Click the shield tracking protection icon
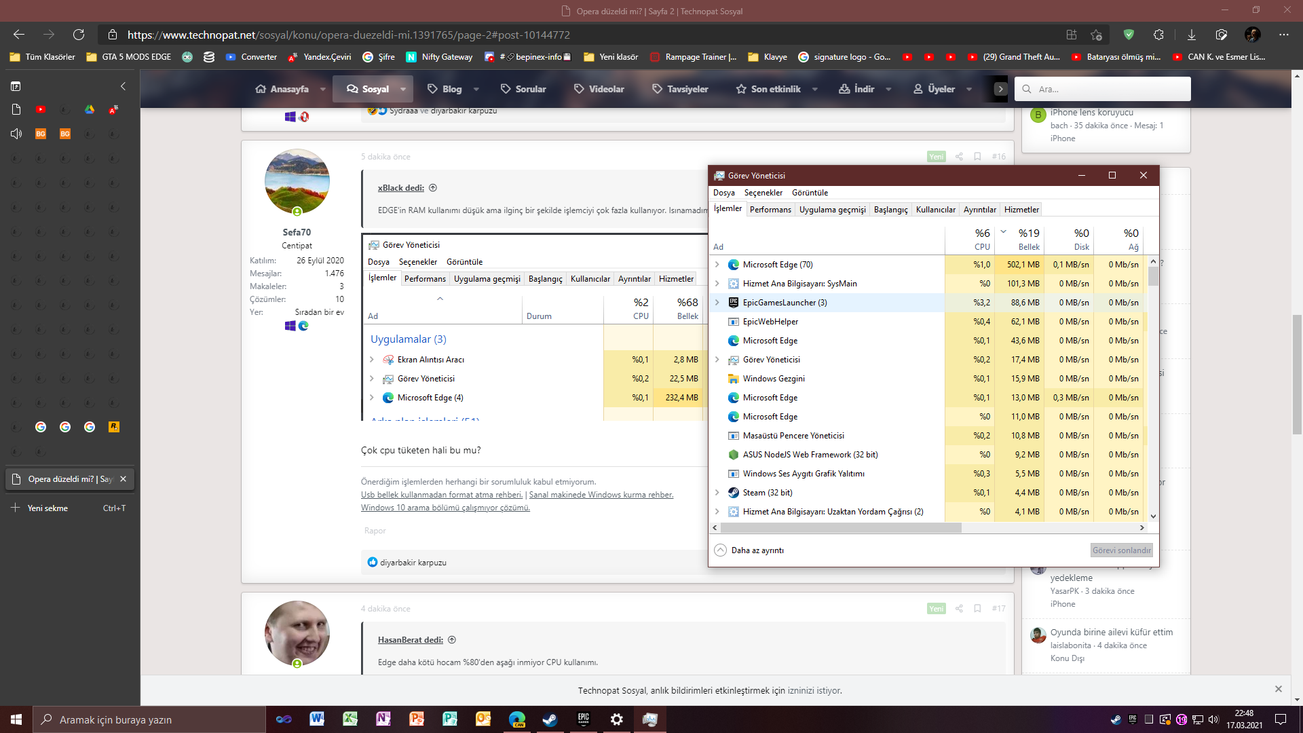The image size is (1303, 733). coord(1129,35)
